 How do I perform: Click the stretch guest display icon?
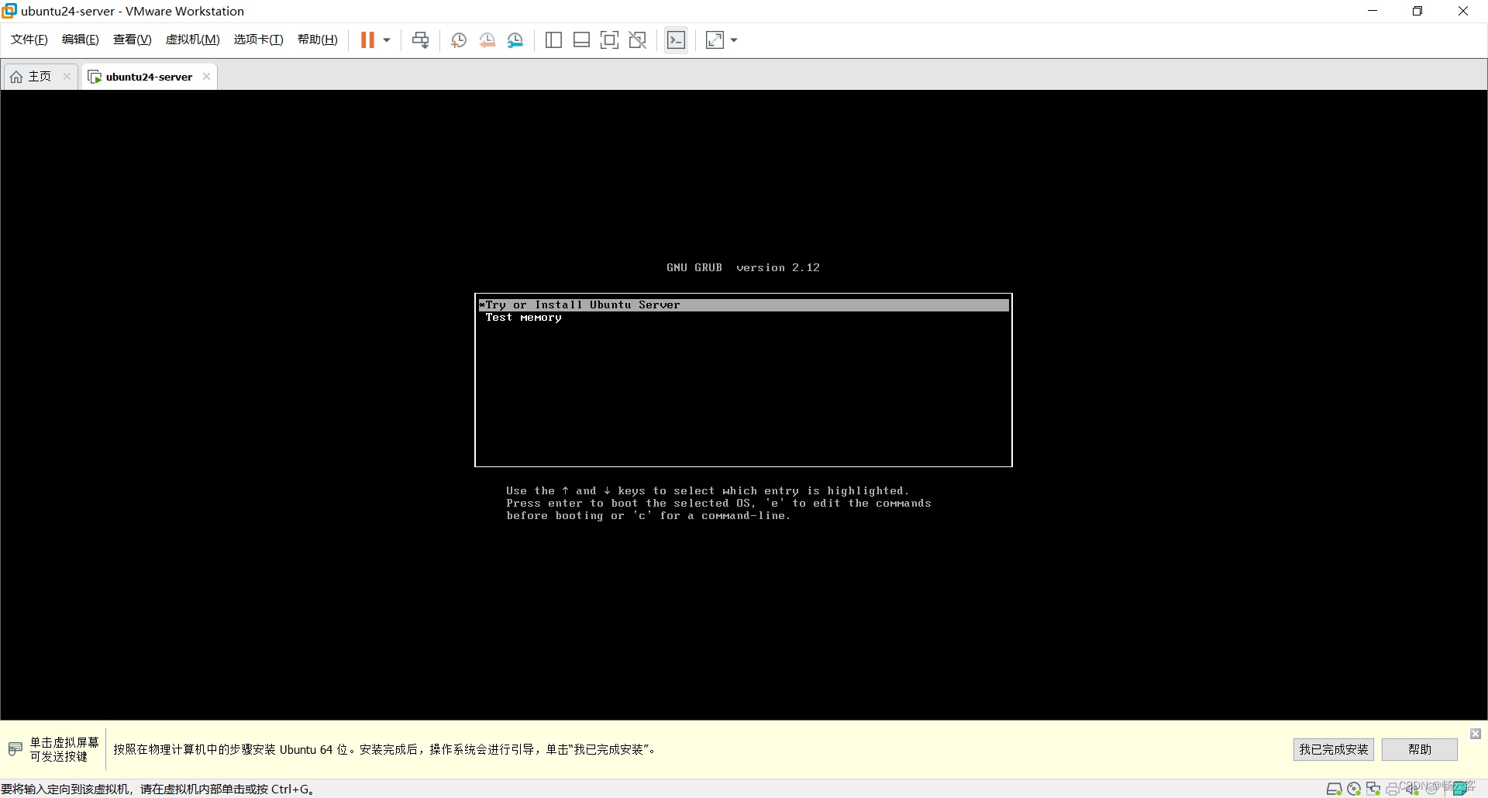coord(715,40)
